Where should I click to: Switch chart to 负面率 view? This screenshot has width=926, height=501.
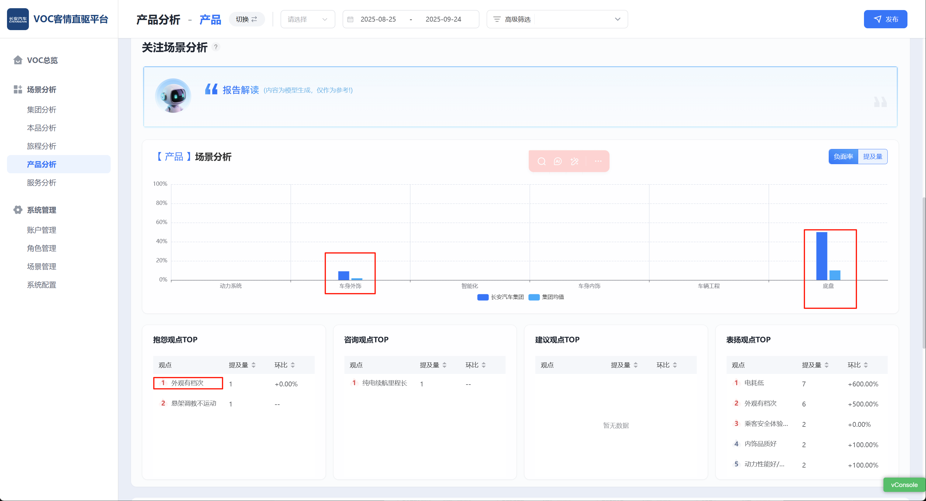(843, 157)
